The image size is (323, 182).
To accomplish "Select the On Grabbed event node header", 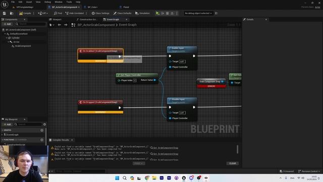I will click(100, 51).
